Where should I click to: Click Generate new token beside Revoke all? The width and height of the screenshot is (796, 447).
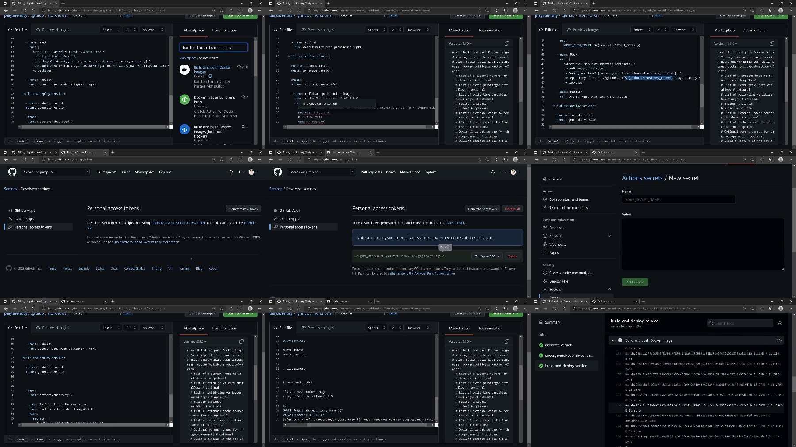point(482,209)
